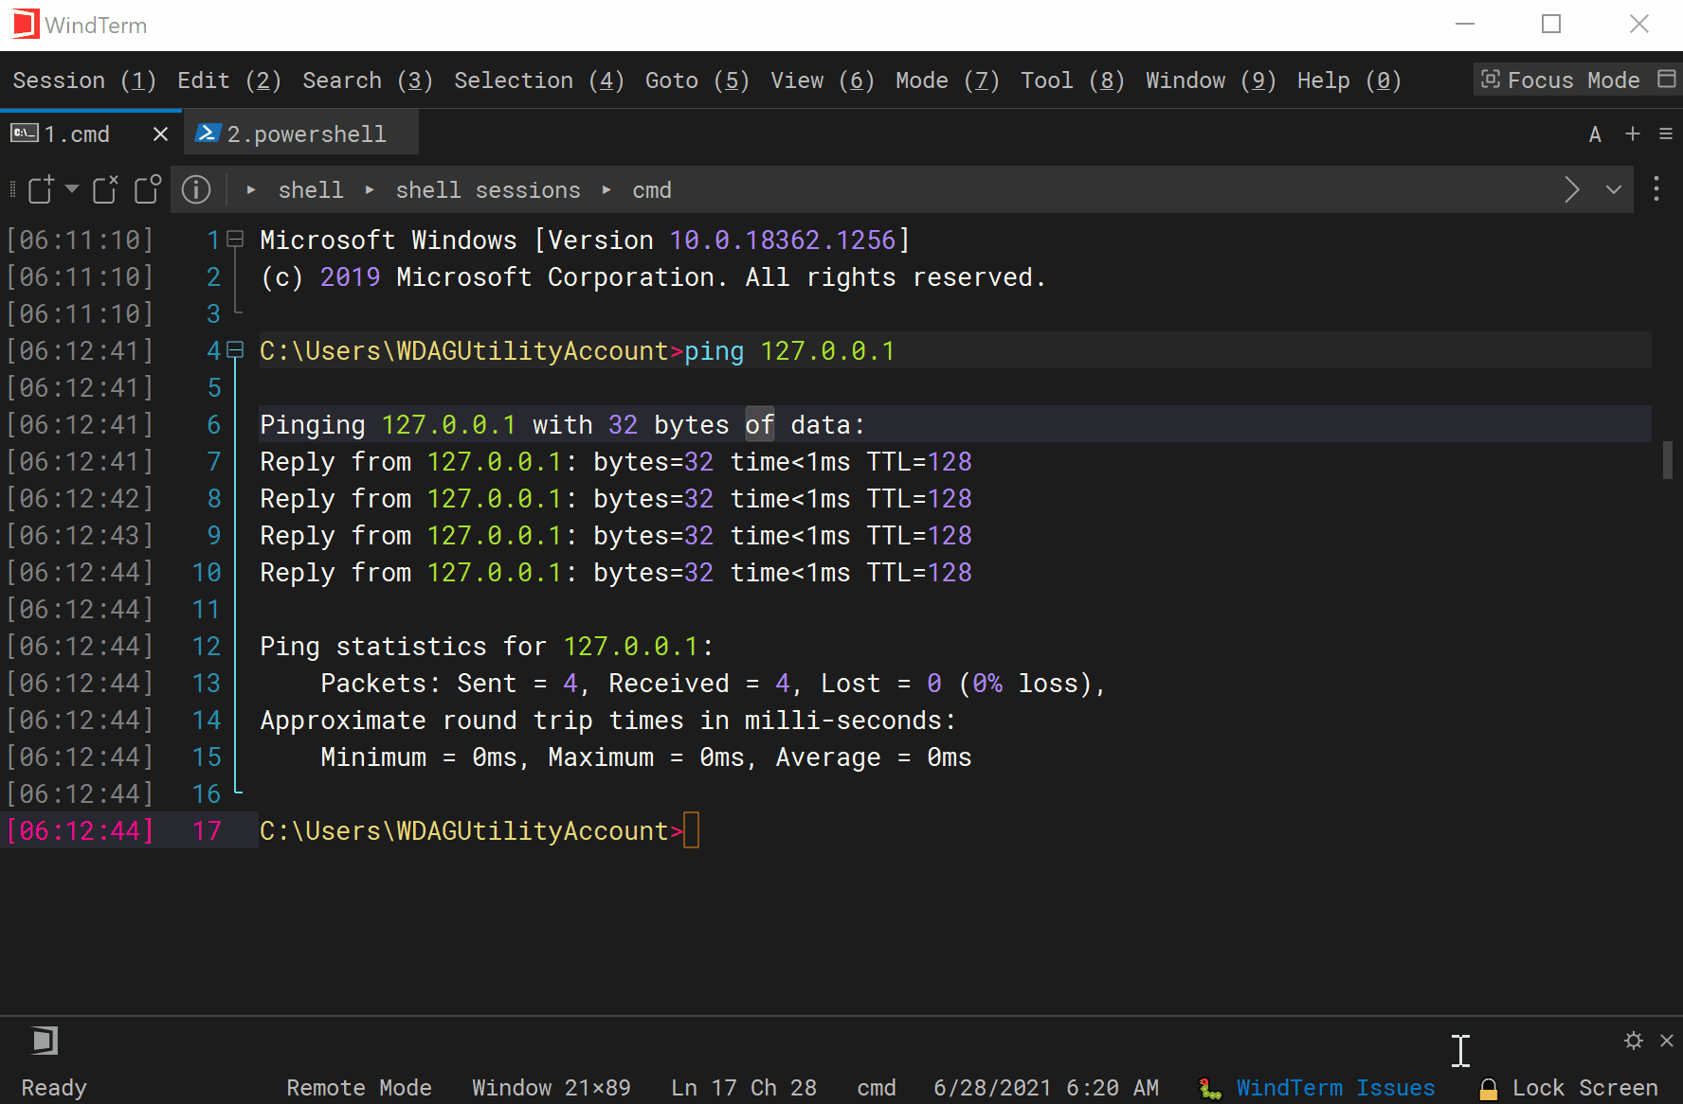Click the 'Ready' status text
Screen dimensions: 1683x1104
coord(54,1088)
